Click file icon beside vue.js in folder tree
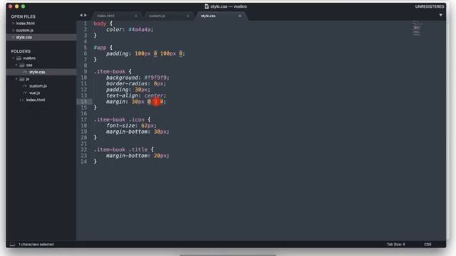Image resolution: width=456 pixels, height=256 pixels. [25, 93]
